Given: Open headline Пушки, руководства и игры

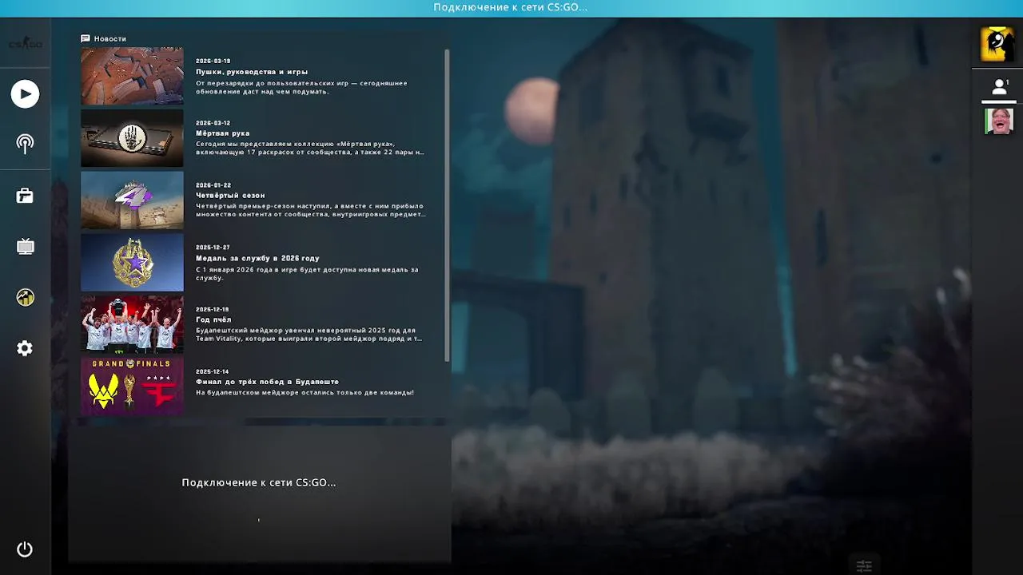Looking at the screenshot, I should coord(252,72).
